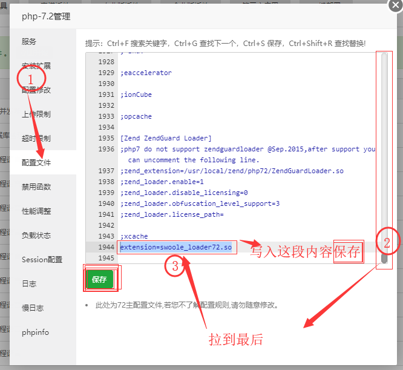Show the 性能调整 page

(36, 211)
